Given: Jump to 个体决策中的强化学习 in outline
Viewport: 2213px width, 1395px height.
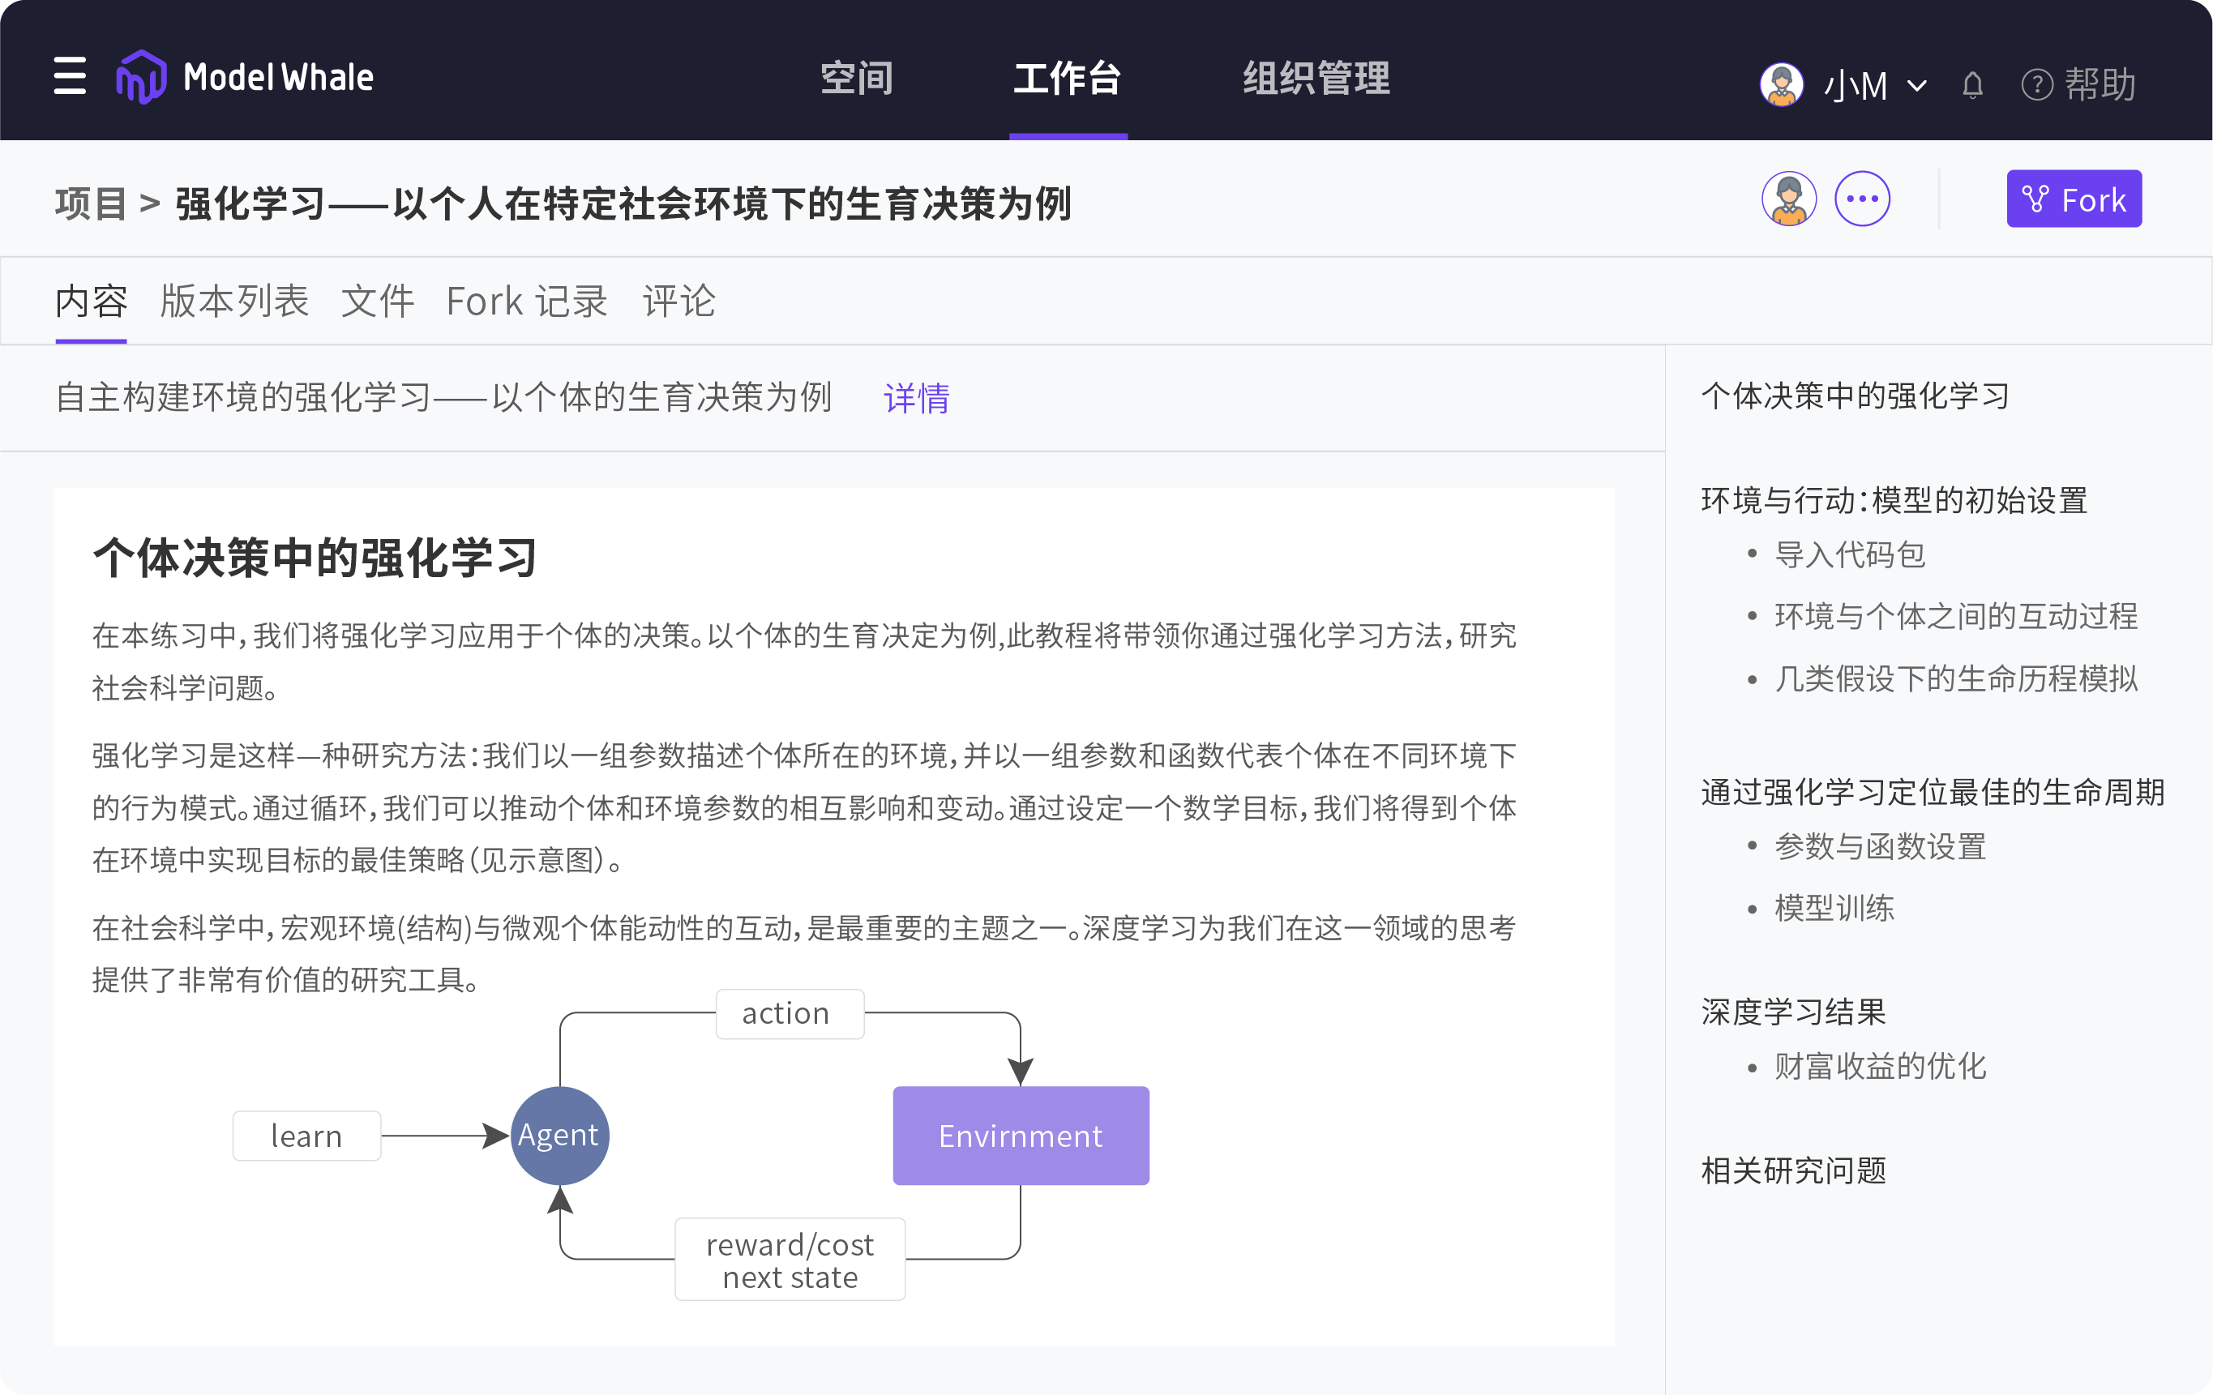Looking at the screenshot, I should point(1855,396).
